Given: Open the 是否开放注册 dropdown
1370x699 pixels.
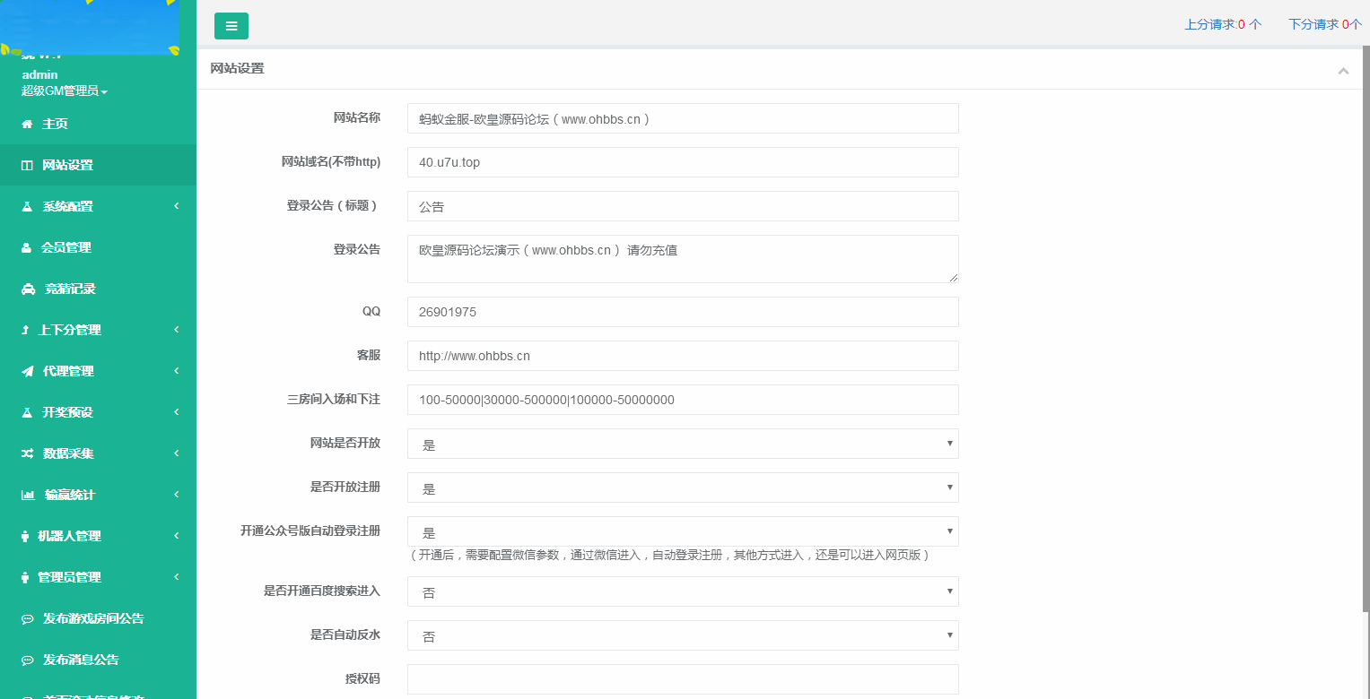Looking at the screenshot, I should (682, 487).
